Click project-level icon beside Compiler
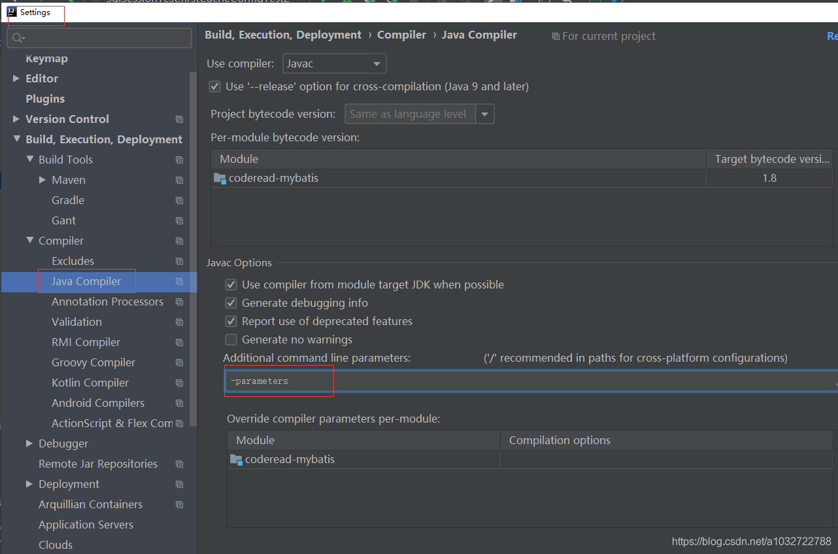This screenshot has height=554, width=838. (179, 241)
